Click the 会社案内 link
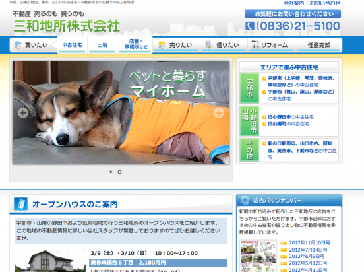 tap(293, 3)
